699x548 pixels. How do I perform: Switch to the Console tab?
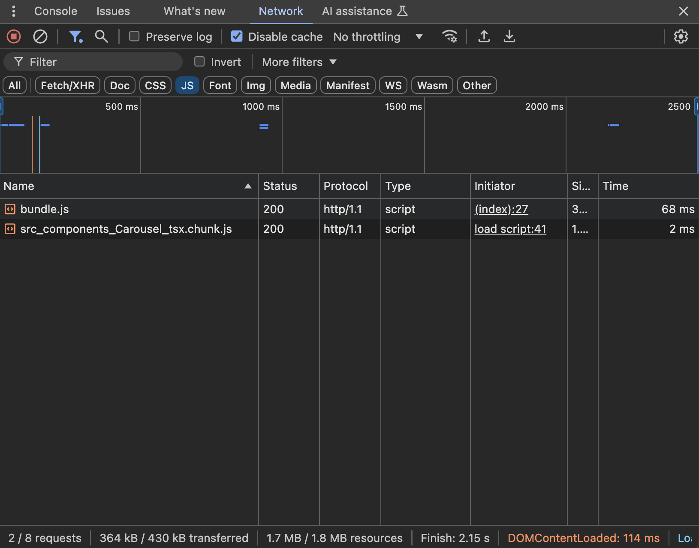(56, 11)
